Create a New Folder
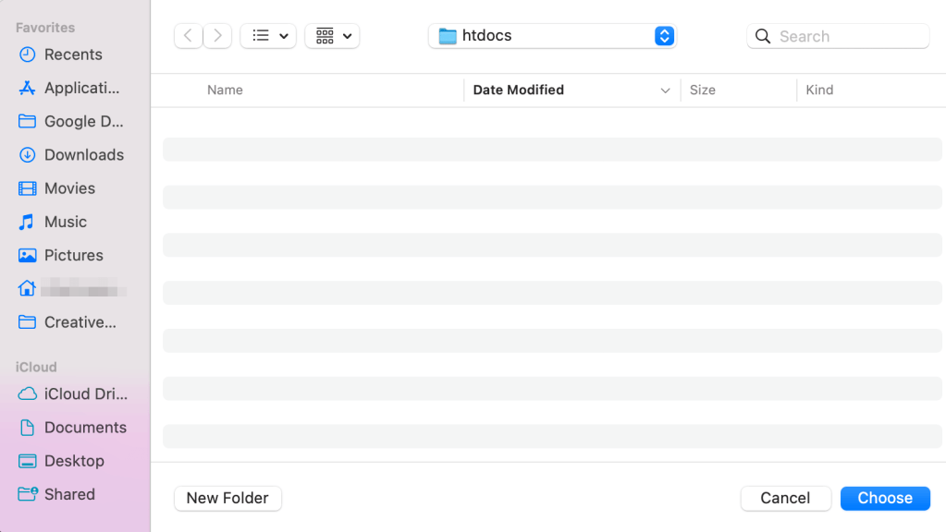This screenshot has height=532, width=946. pos(227,498)
